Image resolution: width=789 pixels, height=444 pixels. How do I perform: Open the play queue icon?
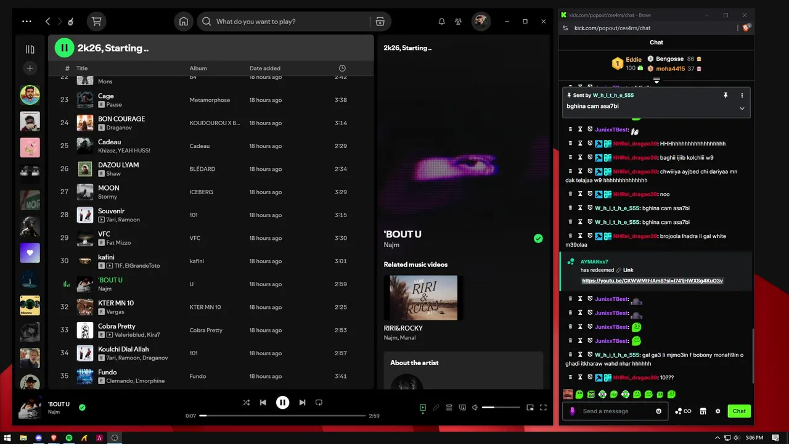tap(449, 407)
